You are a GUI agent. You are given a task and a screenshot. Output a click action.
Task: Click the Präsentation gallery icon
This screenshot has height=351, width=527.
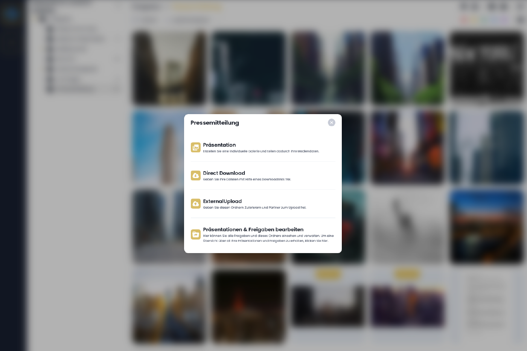click(195, 148)
